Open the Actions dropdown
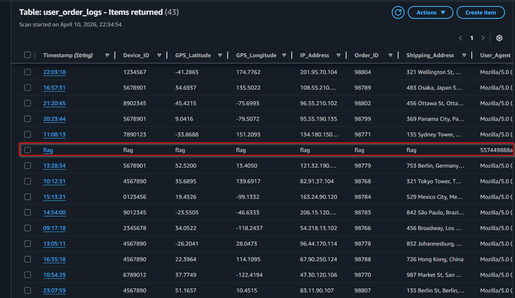Viewport: 515px width, 298px height. 431,12
